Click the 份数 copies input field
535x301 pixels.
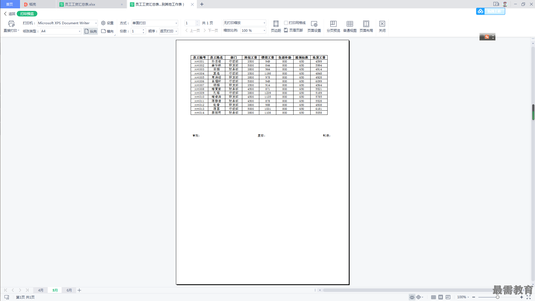click(x=137, y=31)
